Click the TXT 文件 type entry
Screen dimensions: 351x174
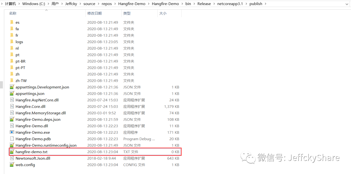tap(131, 152)
